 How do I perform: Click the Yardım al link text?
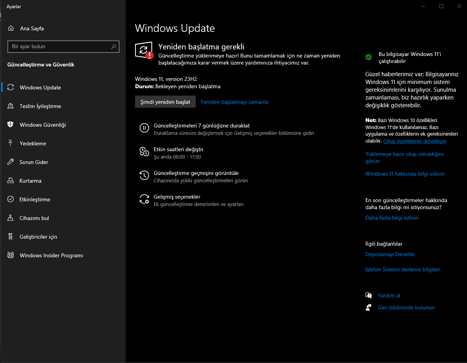point(389,295)
